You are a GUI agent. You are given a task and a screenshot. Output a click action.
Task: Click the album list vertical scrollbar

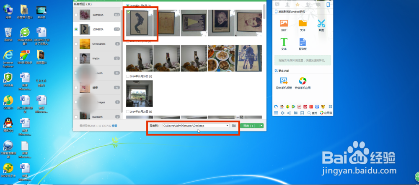click(122, 61)
